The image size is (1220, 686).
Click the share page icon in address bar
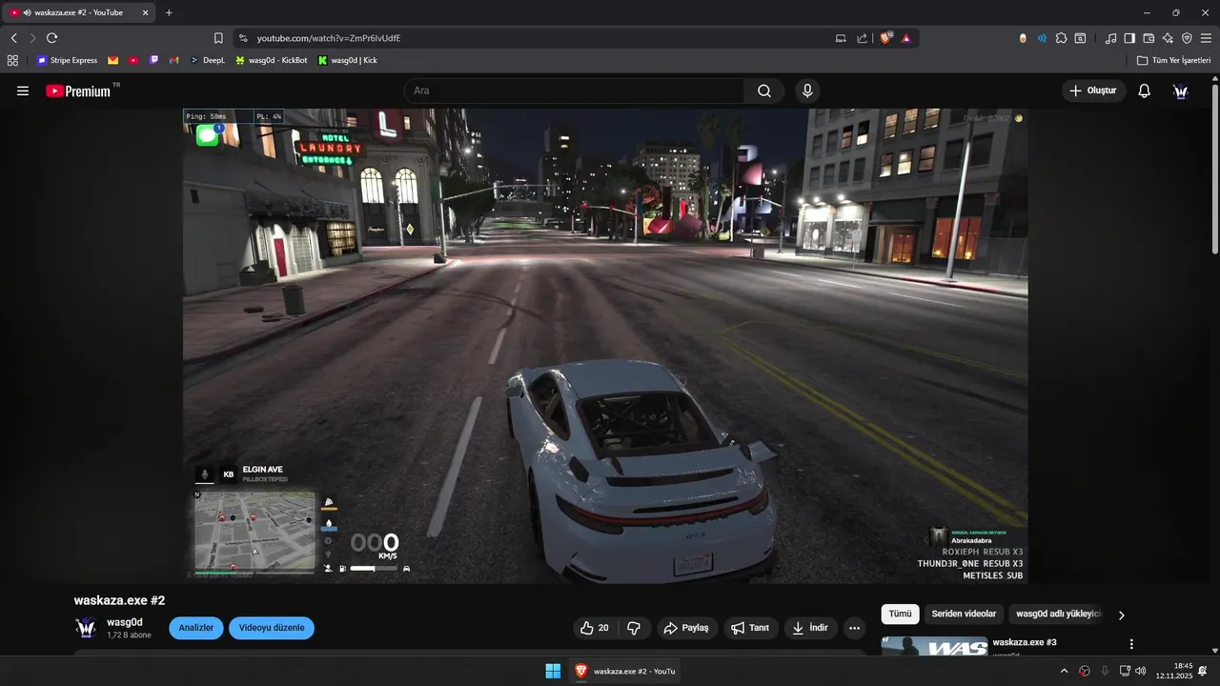pyautogui.click(x=863, y=38)
